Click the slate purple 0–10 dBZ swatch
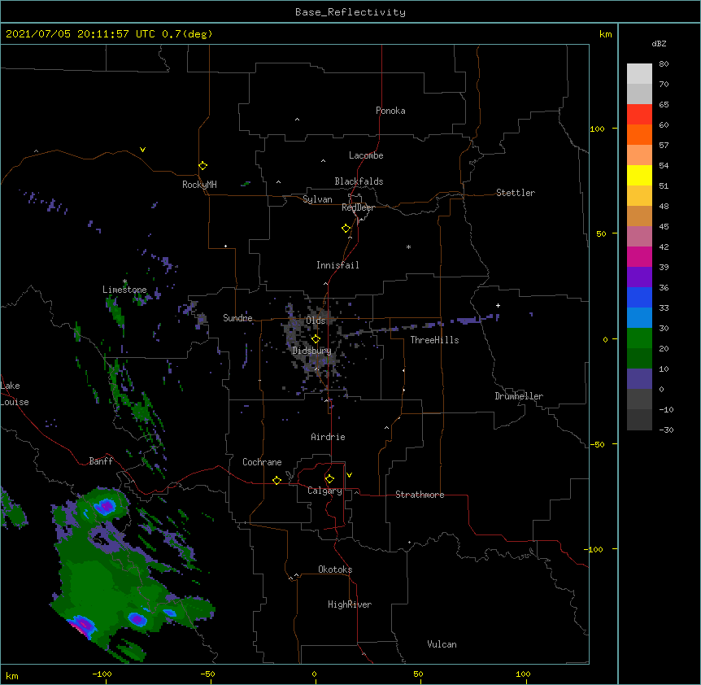 [639, 379]
